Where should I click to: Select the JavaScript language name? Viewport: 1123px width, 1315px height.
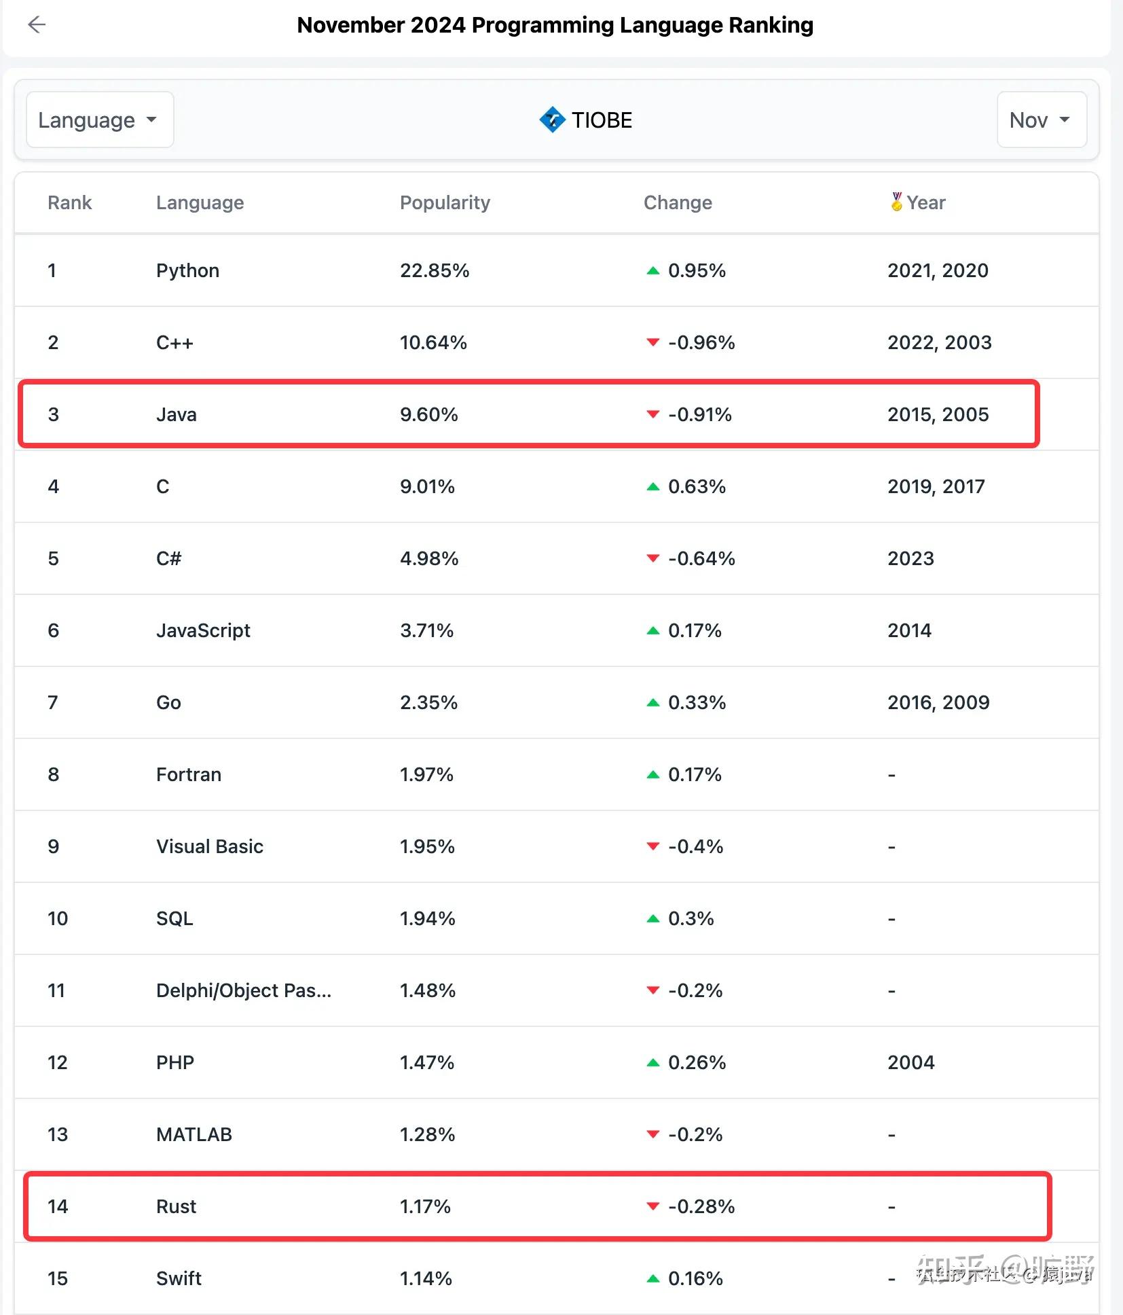click(203, 630)
